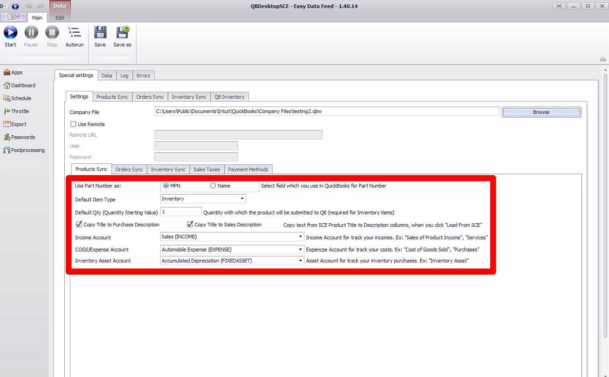Open Products Sync tab next to Settings tab
The width and height of the screenshot is (609, 377).
(x=112, y=97)
